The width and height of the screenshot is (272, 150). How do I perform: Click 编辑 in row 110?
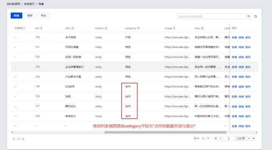[241, 37]
